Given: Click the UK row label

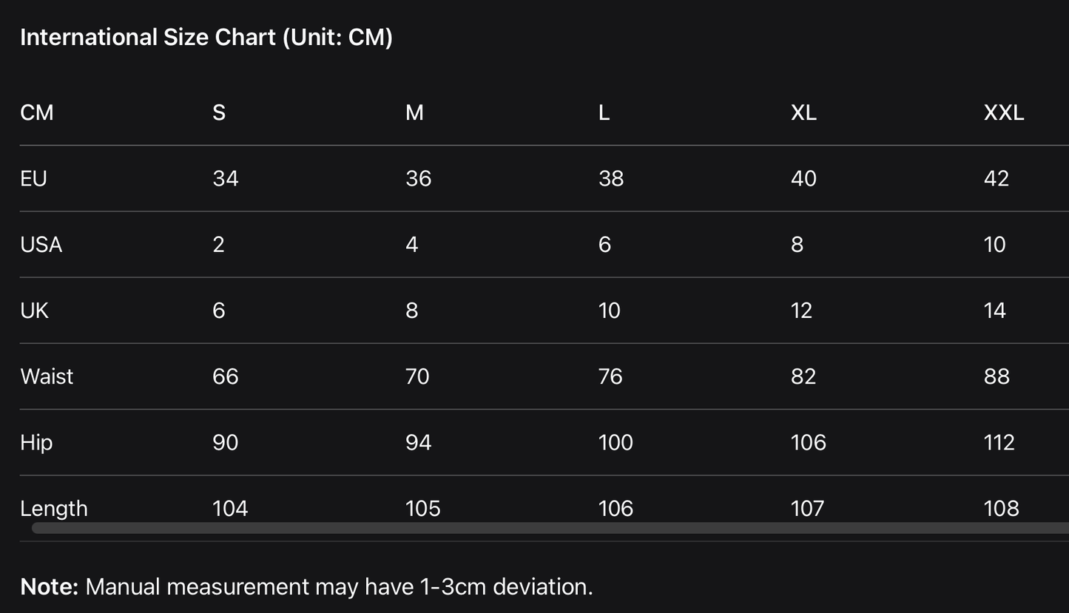Looking at the screenshot, I should click(x=34, y=311).
